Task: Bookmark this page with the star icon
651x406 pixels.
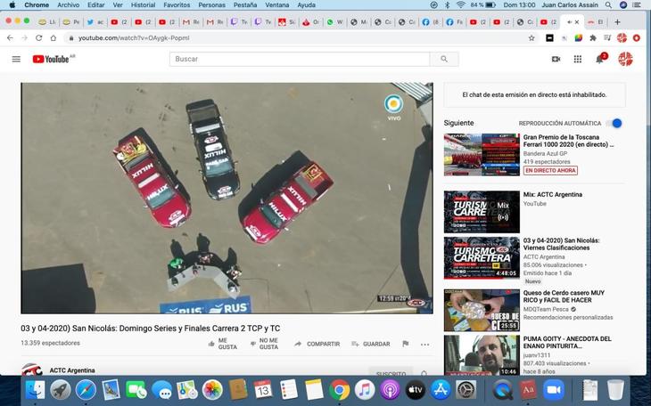Action: point(532,38)
